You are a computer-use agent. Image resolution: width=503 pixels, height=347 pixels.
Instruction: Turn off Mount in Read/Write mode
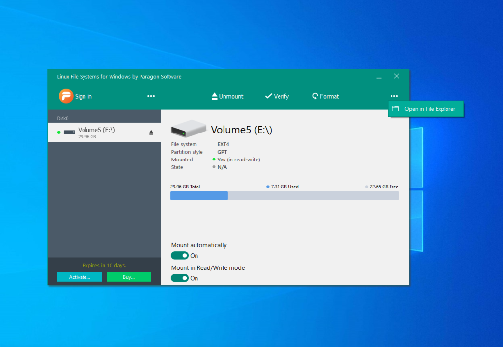(x=180, y=278)
